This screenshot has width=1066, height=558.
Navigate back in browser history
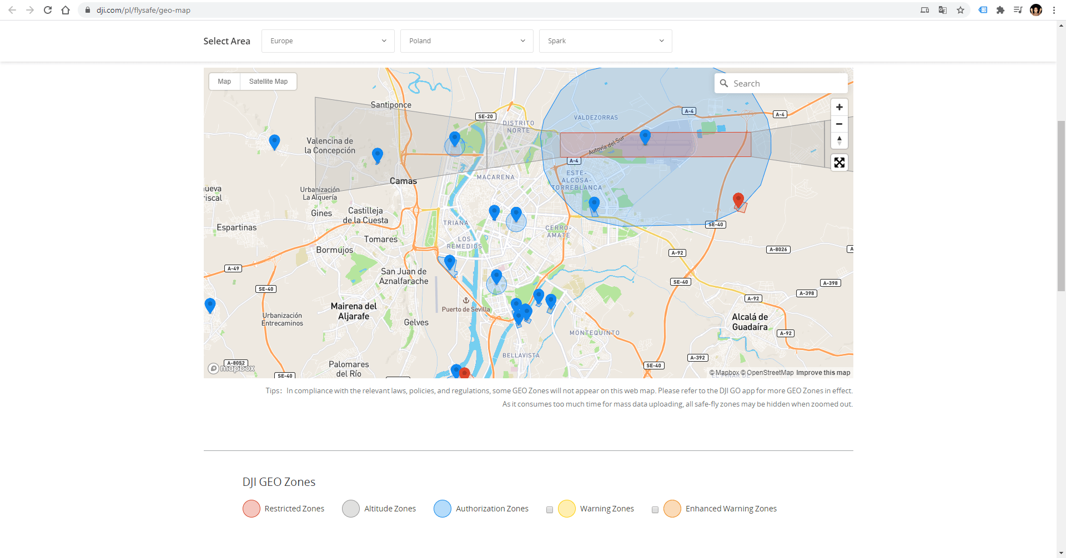pos(12,10)
